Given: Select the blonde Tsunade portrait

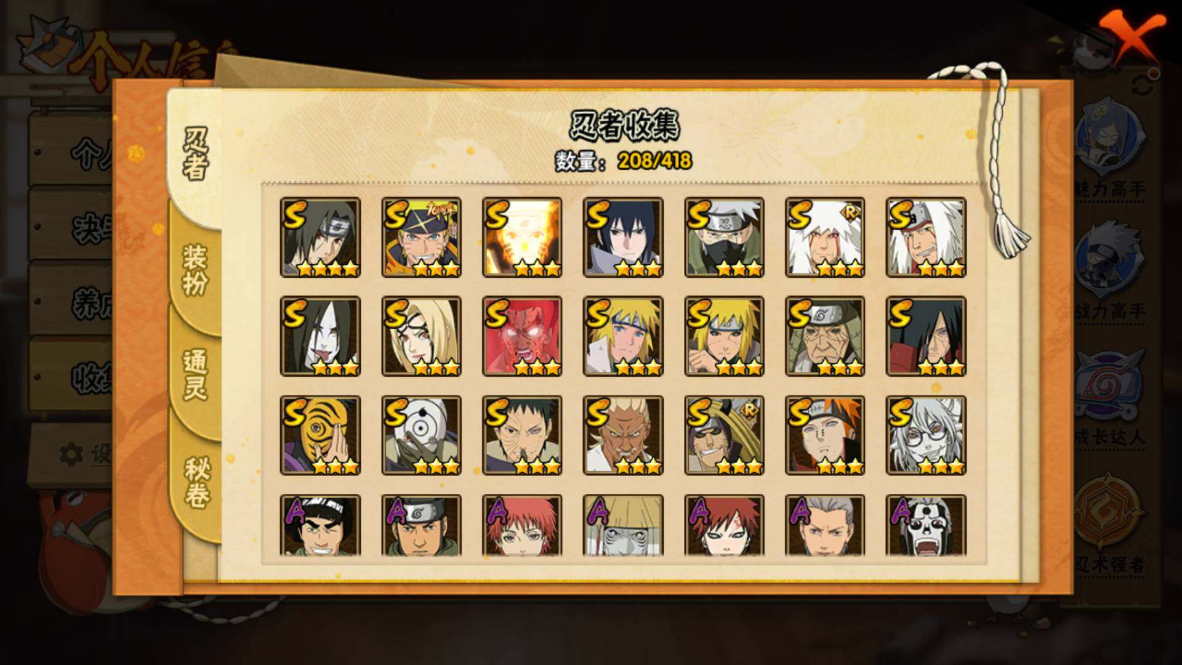Looking at the screenshot, I should pos(421,336).
